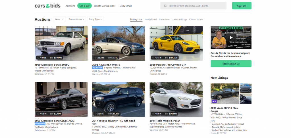Click No Reserve badge on CLK55 AMG listing
The image size is (291, 138).
point(40,124)
